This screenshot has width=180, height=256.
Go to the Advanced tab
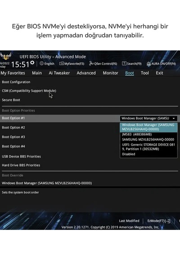tap(86, 73)
